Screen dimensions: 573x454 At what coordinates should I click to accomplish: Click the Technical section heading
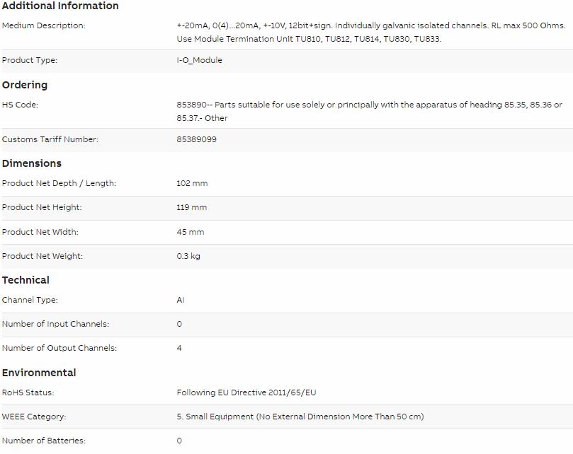(x=25, y=280)
